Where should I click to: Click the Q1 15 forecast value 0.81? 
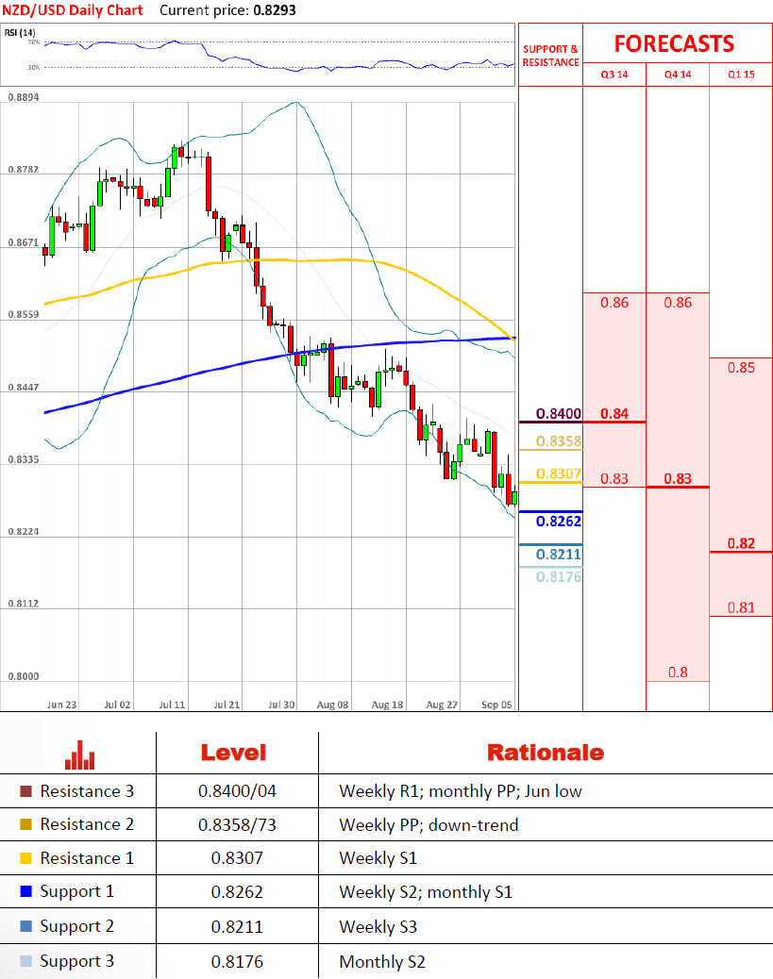pyautogui.click(x=741, y=607)
